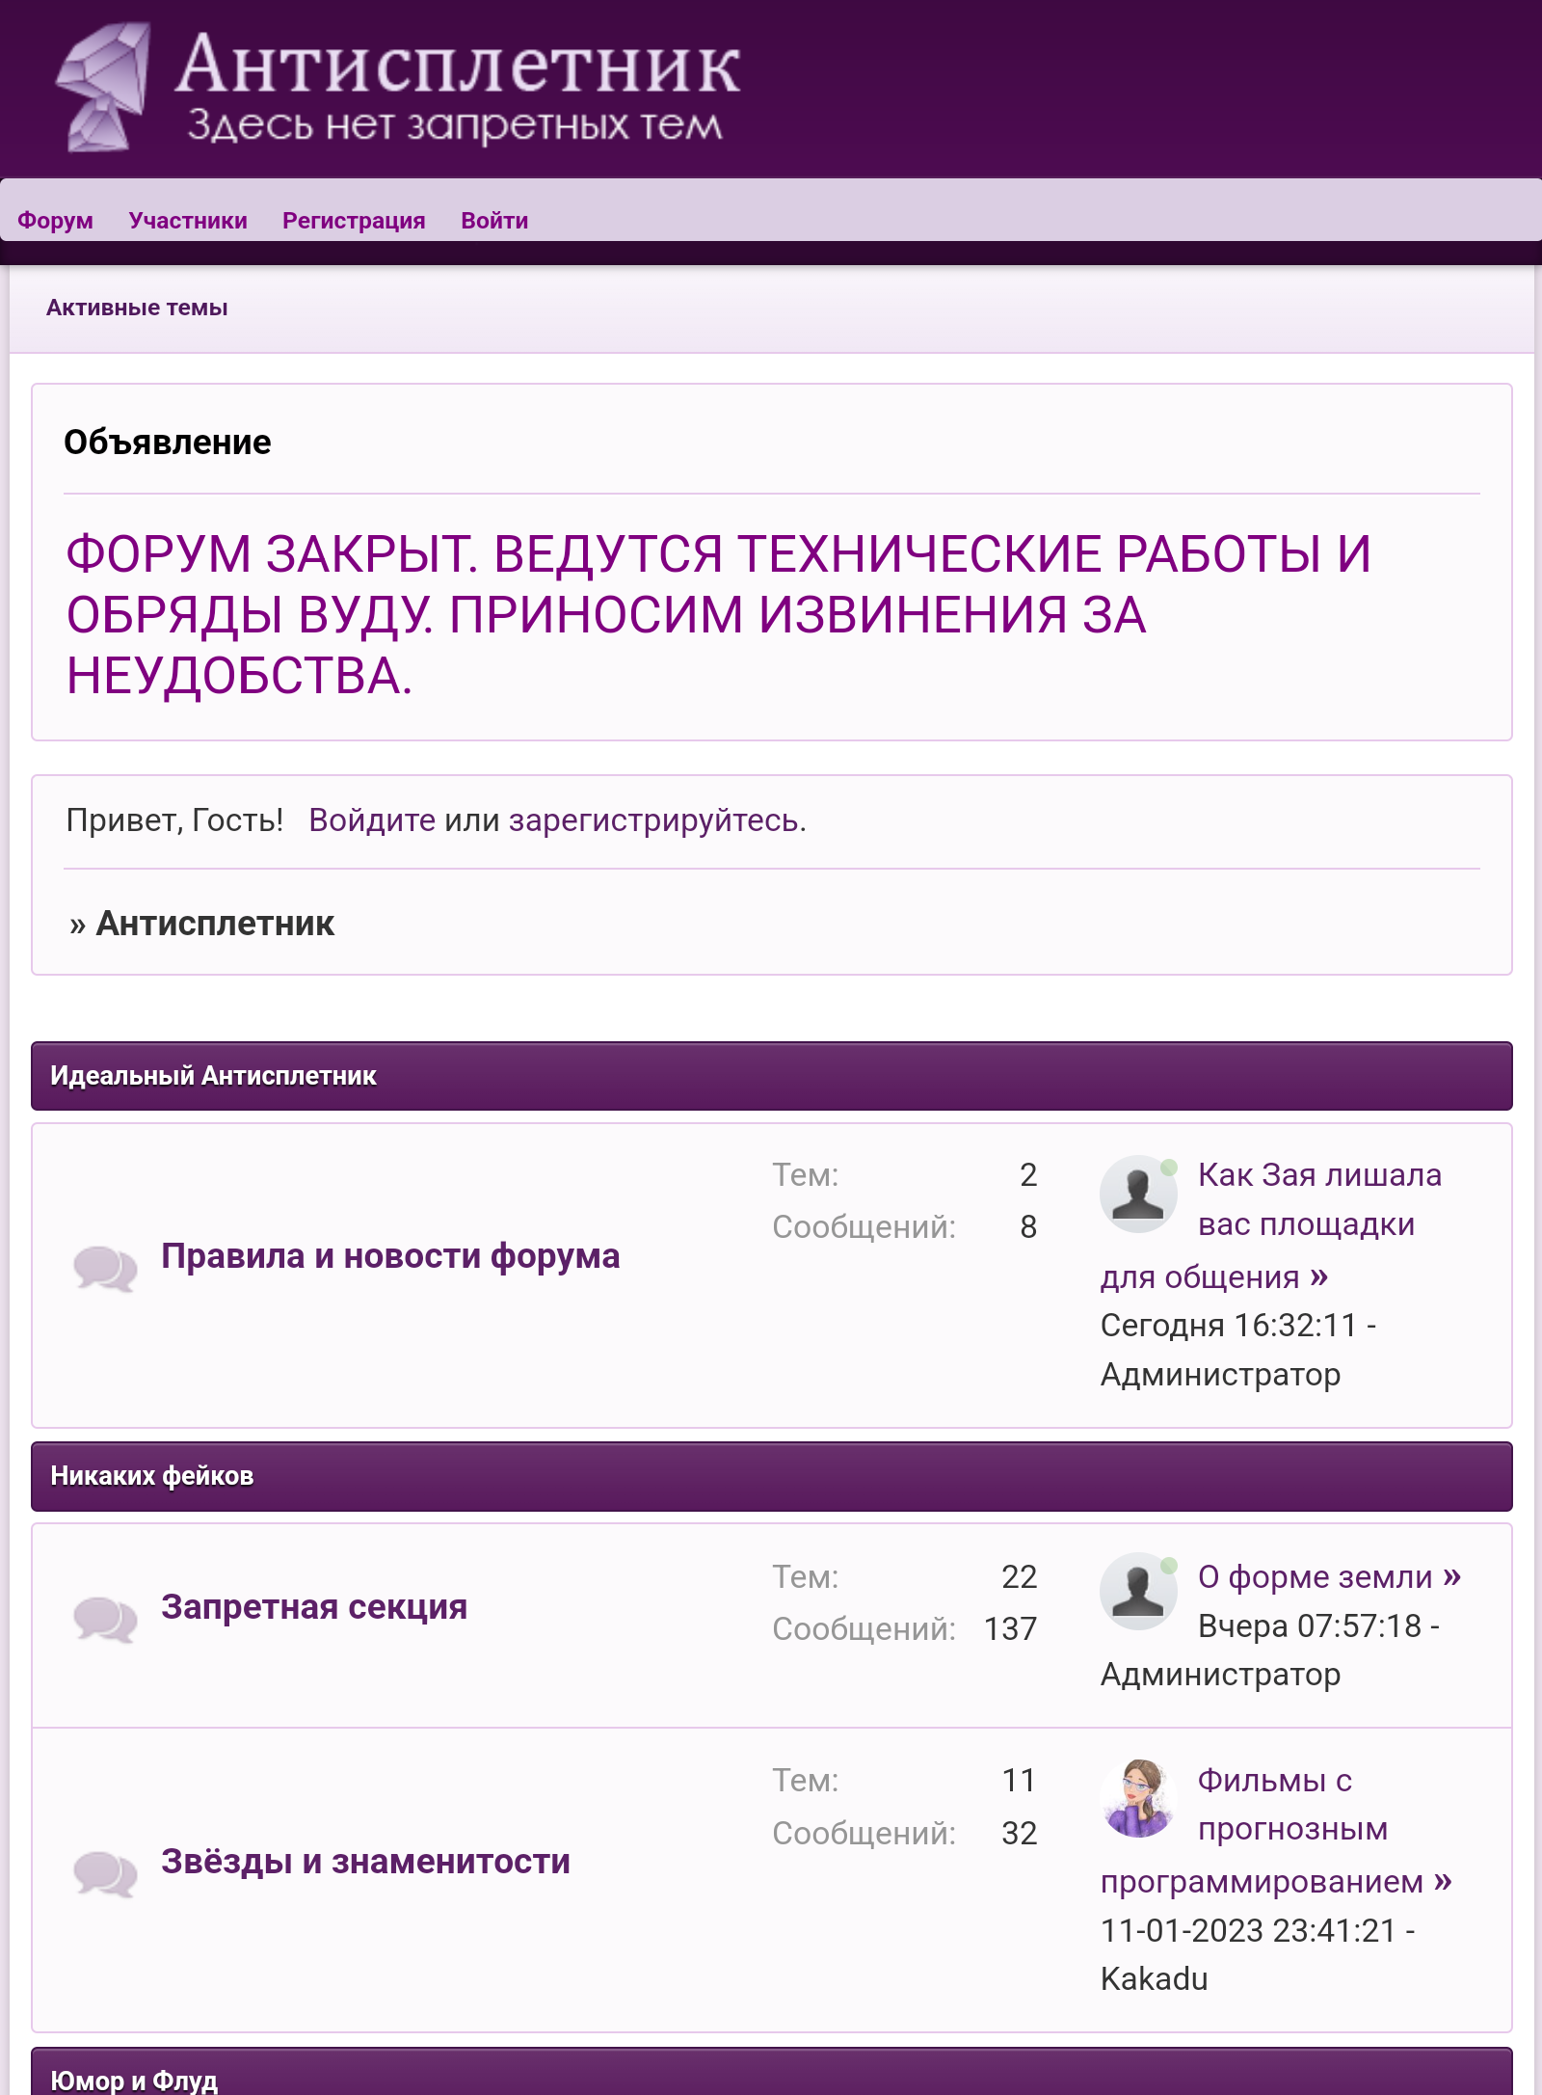
Task: Open topic Как Зая лишала вас площадки
Action: coord(1272,1225)
